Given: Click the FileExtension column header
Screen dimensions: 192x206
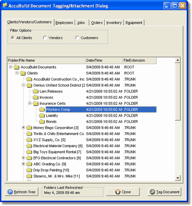Looking at the screenshot, I should click(x=140, y=61).
